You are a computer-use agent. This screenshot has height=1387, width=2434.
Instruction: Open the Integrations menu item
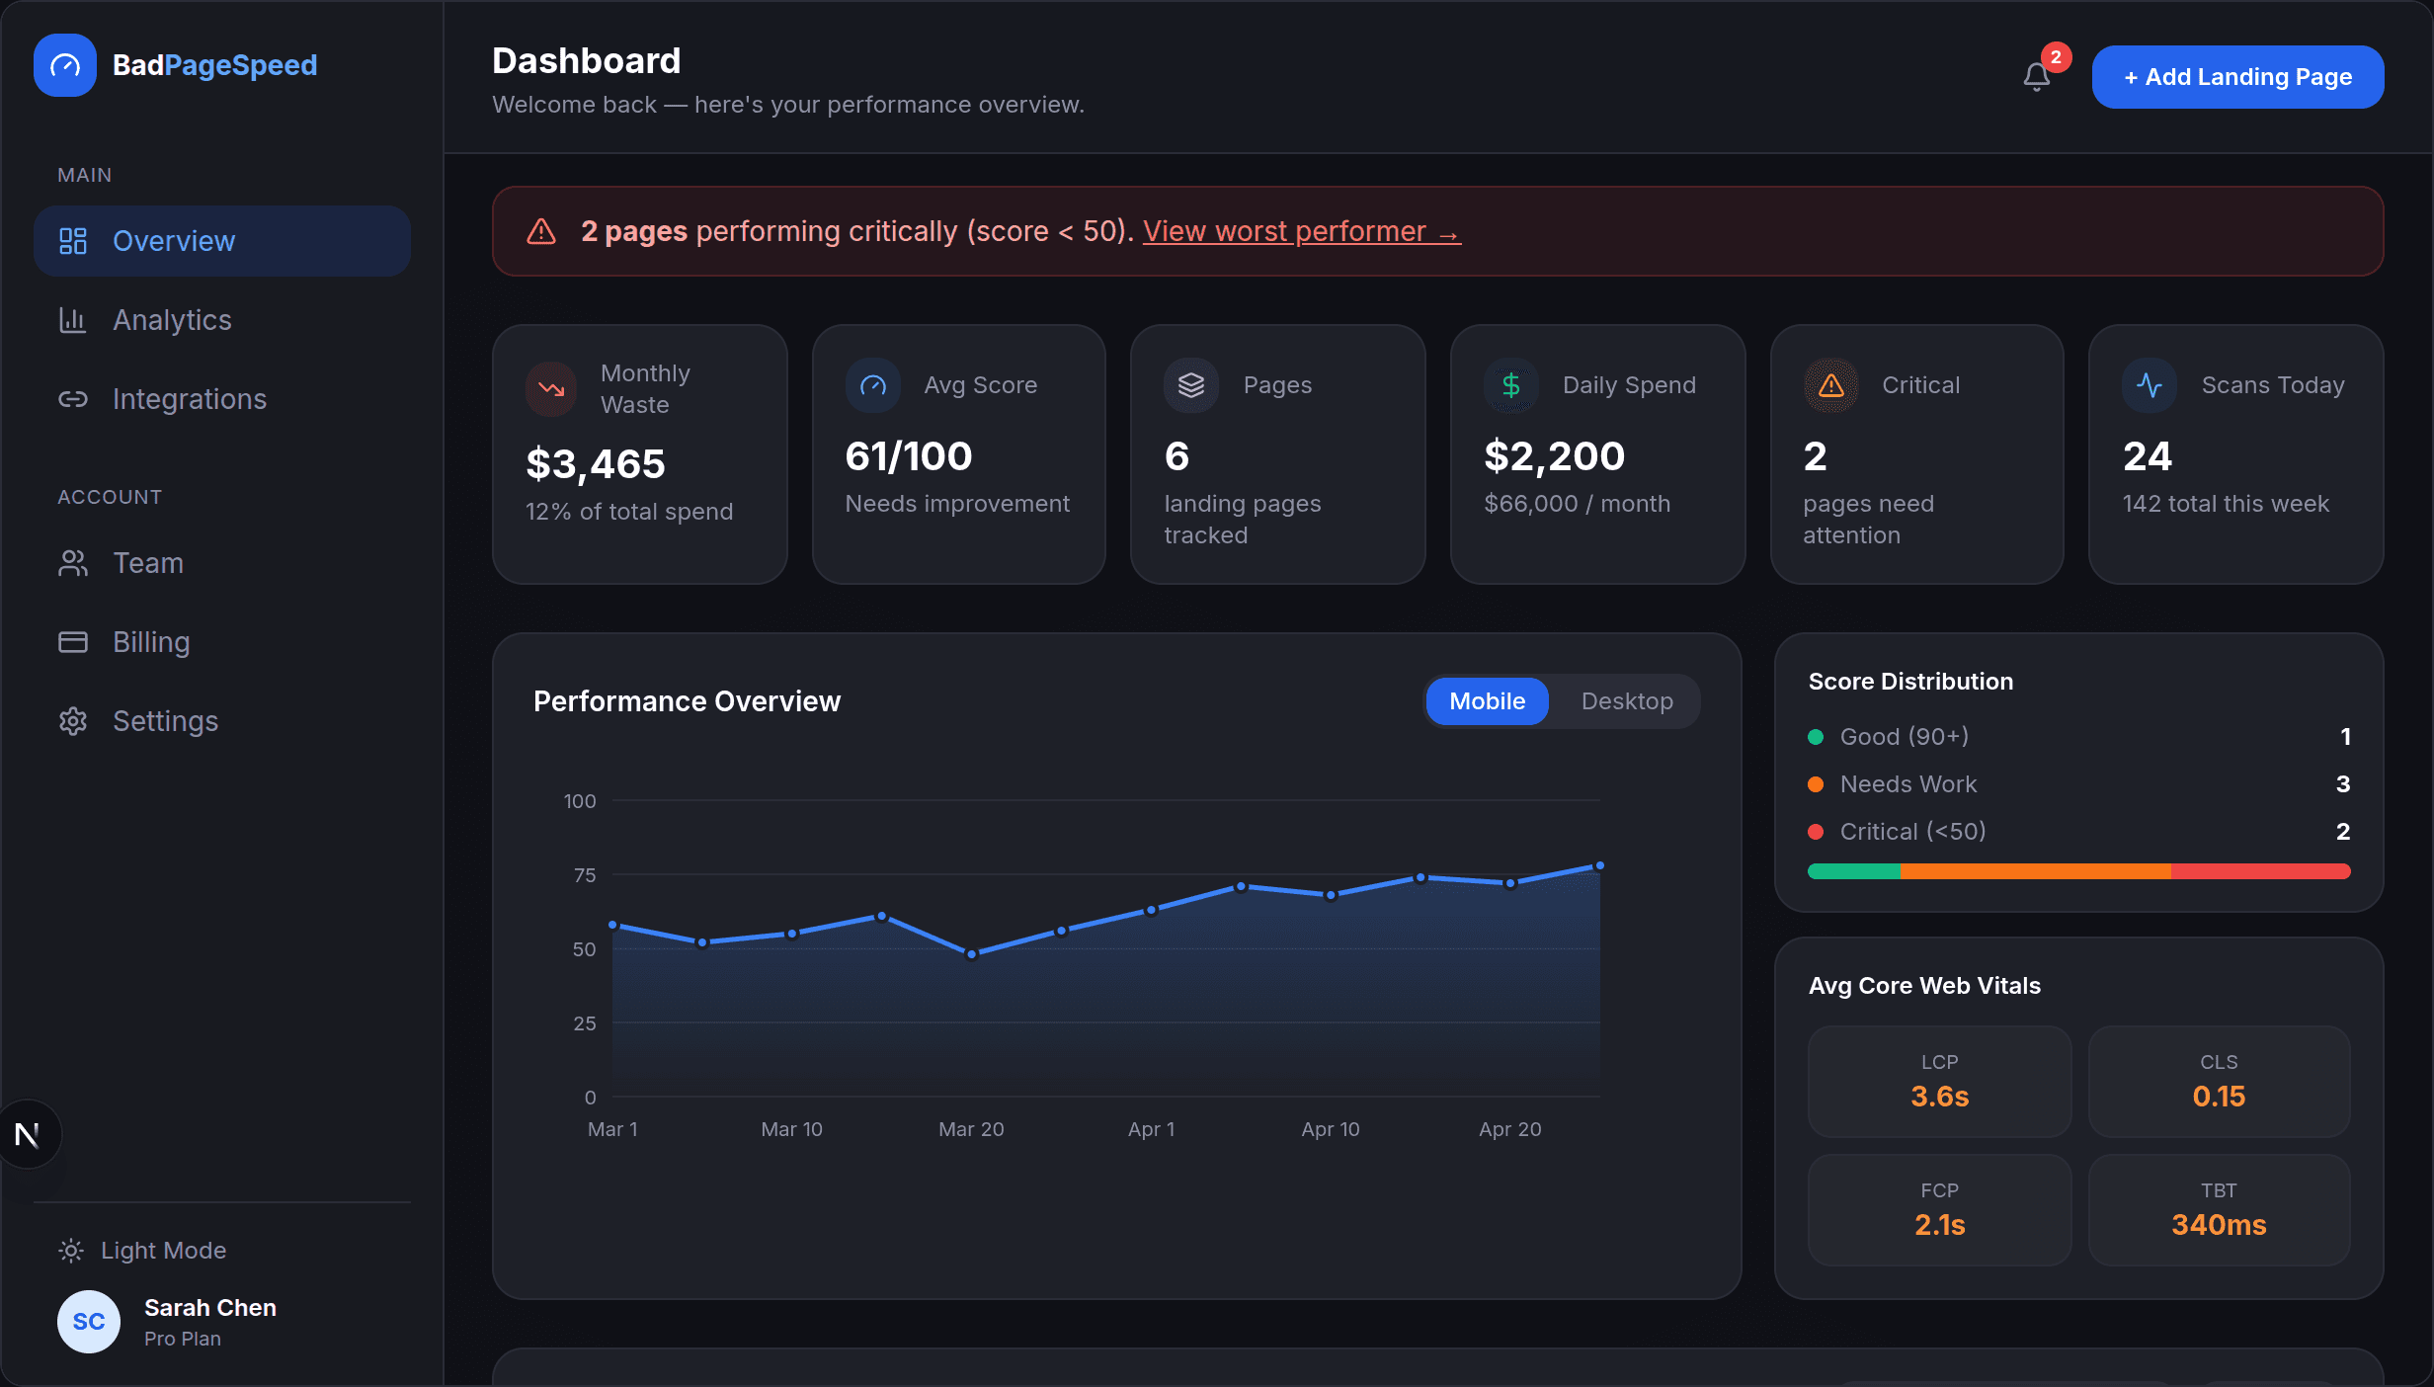coord(222,399)
